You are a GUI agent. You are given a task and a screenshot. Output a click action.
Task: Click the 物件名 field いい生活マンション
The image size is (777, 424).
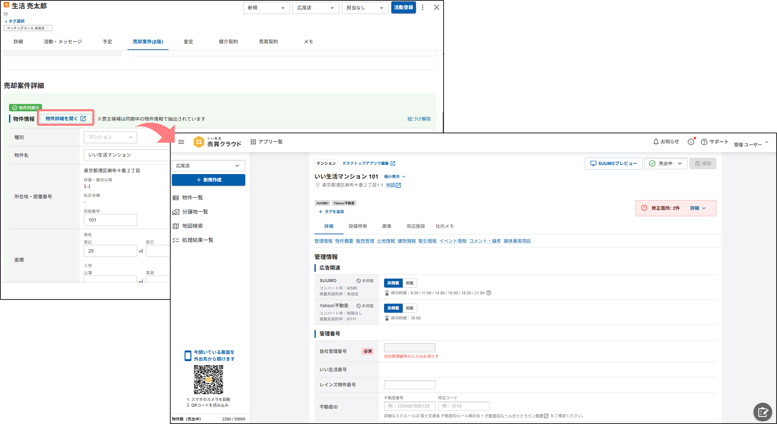pyautogui.click(x=127, y=155)
